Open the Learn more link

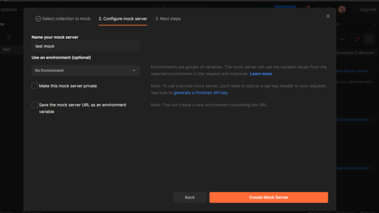[x=261, y=74]
